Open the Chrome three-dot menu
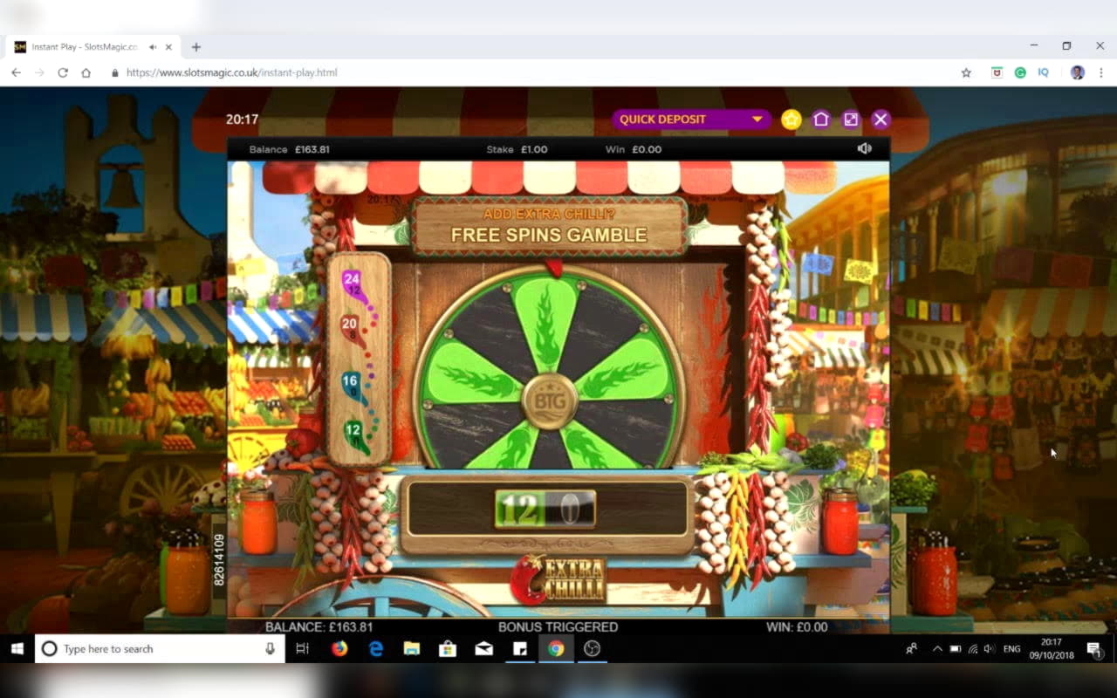Viewport: 1117px width, 698px height. (1101, 72)
